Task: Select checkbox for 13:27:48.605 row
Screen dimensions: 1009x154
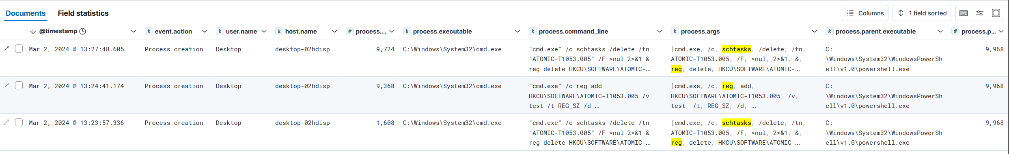Action: (x=19, y=49)
